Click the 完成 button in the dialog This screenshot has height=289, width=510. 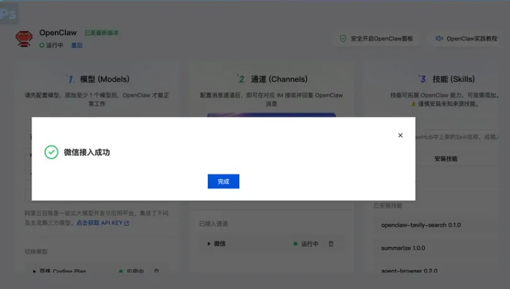(x=224, y=181)
